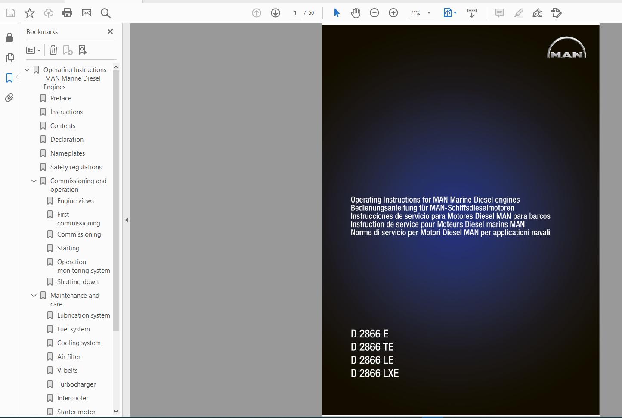Jump to the Starter motor bookmark
The height and width of the screenshot is (418, 622).
[x=76, y=412]
